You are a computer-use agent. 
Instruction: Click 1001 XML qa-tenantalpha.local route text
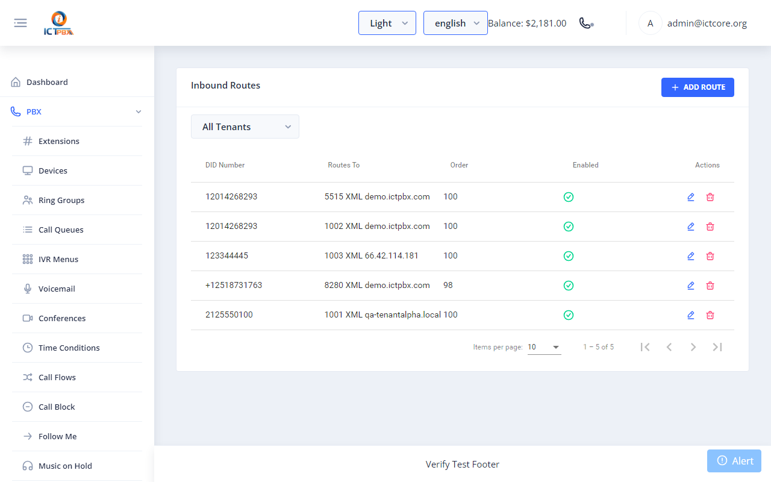pyautogui.click(x=382, y=315)
